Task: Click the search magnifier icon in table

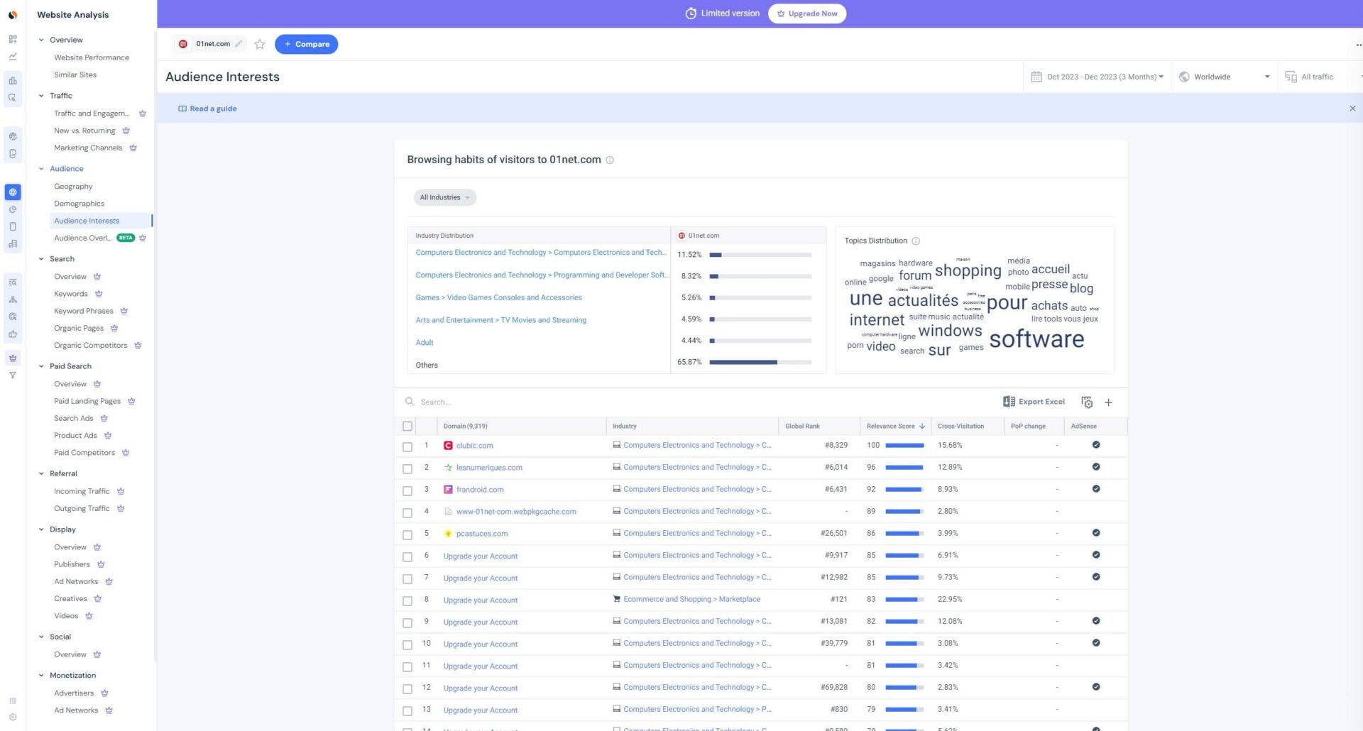Action: point(410,402)
